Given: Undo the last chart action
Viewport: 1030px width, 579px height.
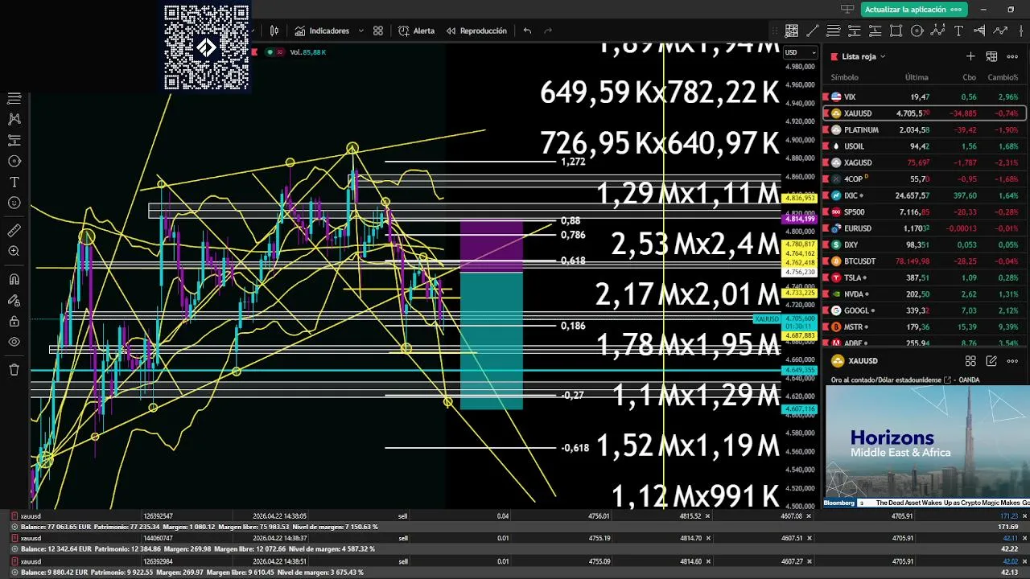Looking at the screenshot, I should click(x=527, y=31).
